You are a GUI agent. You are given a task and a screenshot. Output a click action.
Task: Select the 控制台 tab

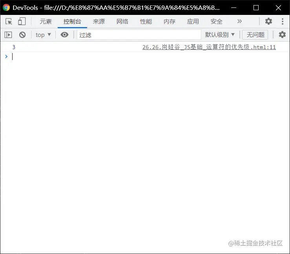tap(72, 22)
